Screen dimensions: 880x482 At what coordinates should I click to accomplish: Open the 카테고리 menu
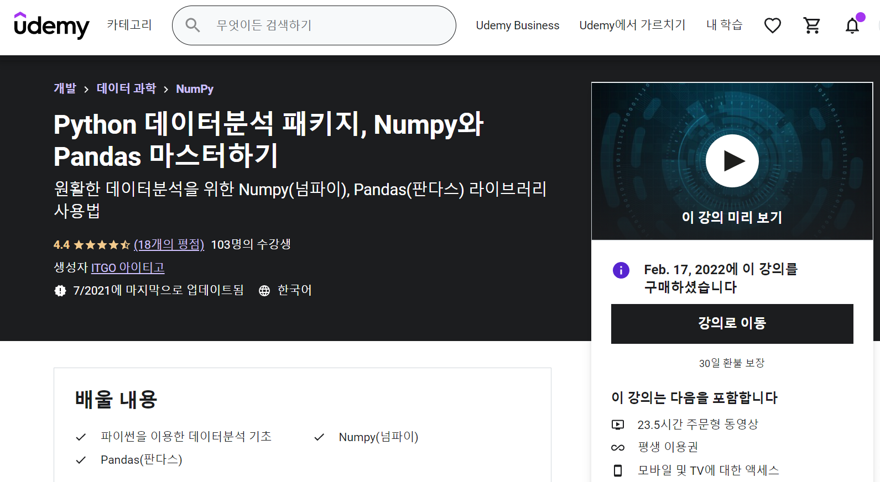tap(129, 25)
